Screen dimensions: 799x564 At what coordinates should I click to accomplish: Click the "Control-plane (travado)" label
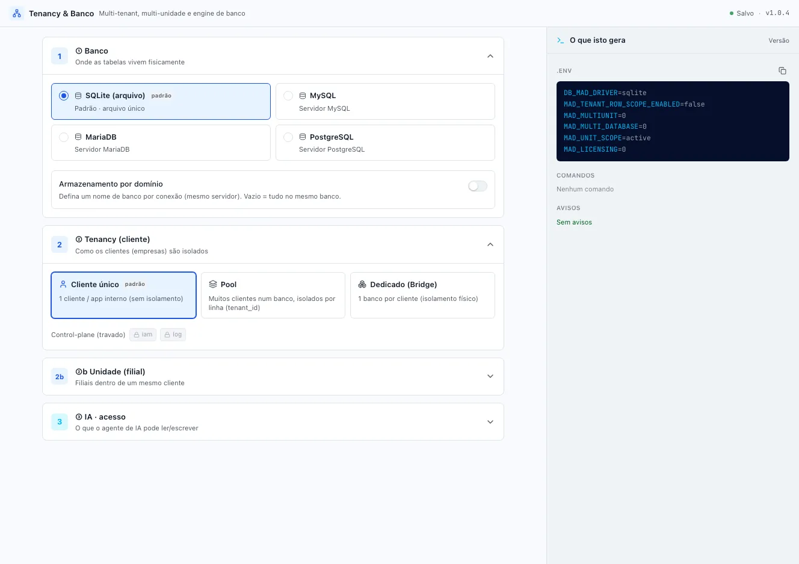[88, 335]
